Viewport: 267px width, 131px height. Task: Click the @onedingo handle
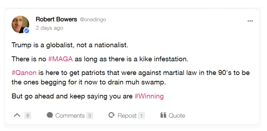pos(93,20)
